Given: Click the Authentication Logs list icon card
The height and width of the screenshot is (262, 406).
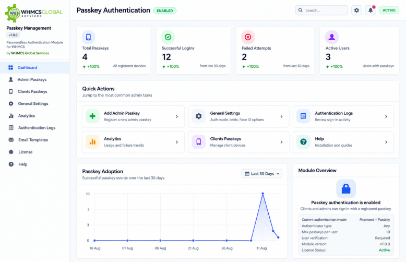Looking at the screenshot, I should pyautogui.click(x=303, y=116).
